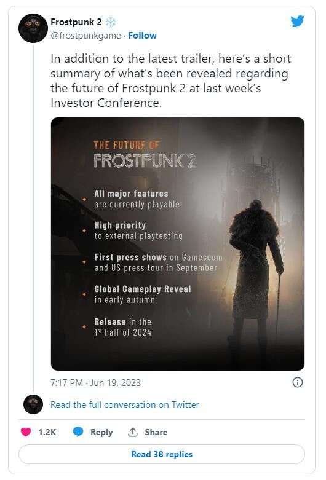Screen dimensions: 326x480
Task: Click the tweet info circle icon
Action: [298, 382]
